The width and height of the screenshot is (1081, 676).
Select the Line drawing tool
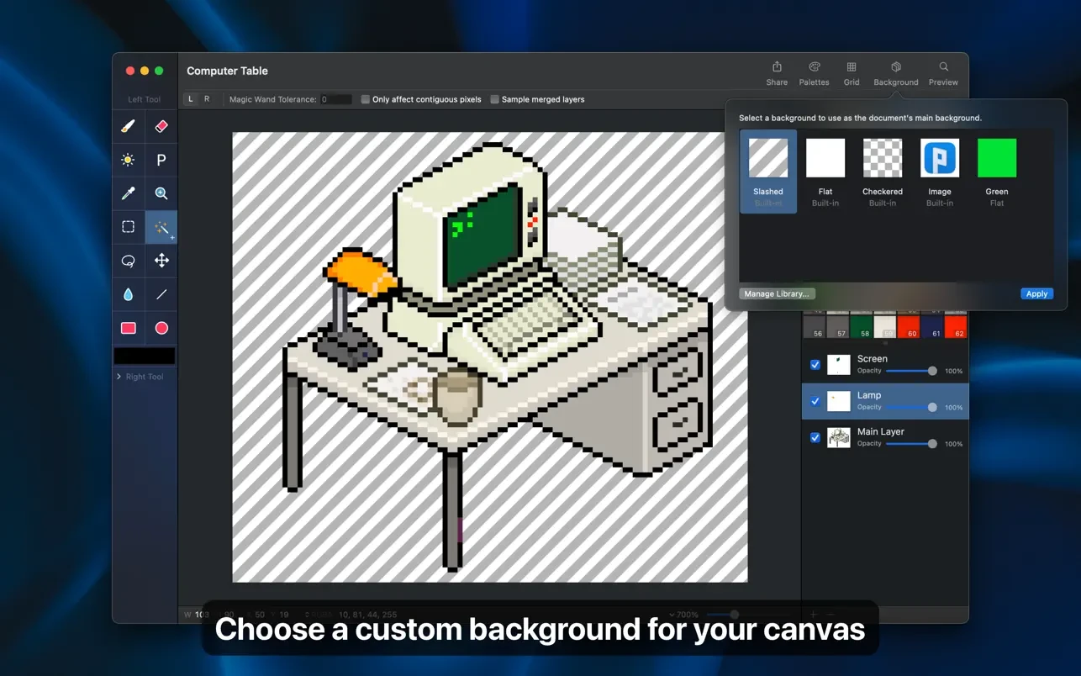click(161, 294)
